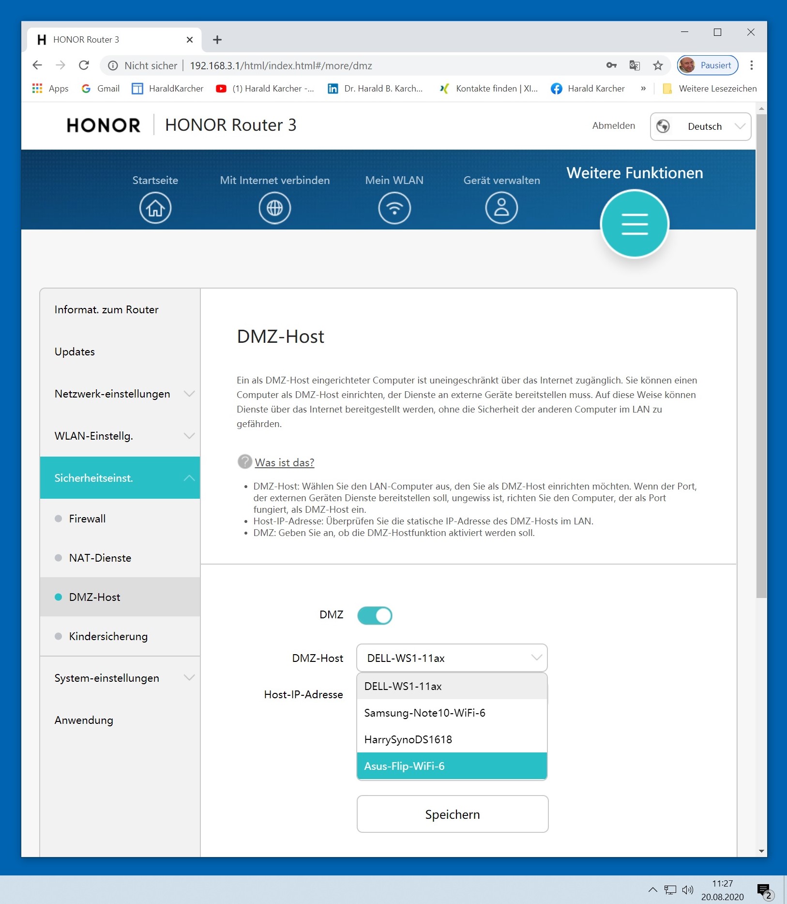The image size is (787, 904).
Task: Click the Nicht sicher site info icon
Action: point(113,65)
